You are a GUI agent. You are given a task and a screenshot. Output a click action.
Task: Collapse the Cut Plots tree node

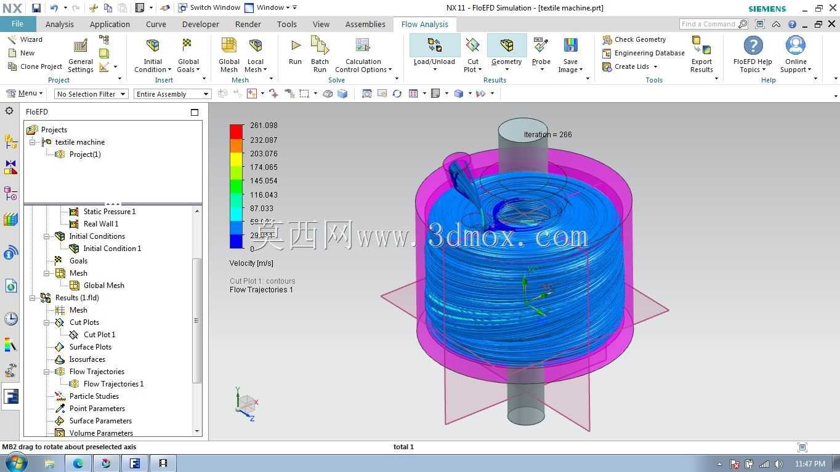coord(47,322)
